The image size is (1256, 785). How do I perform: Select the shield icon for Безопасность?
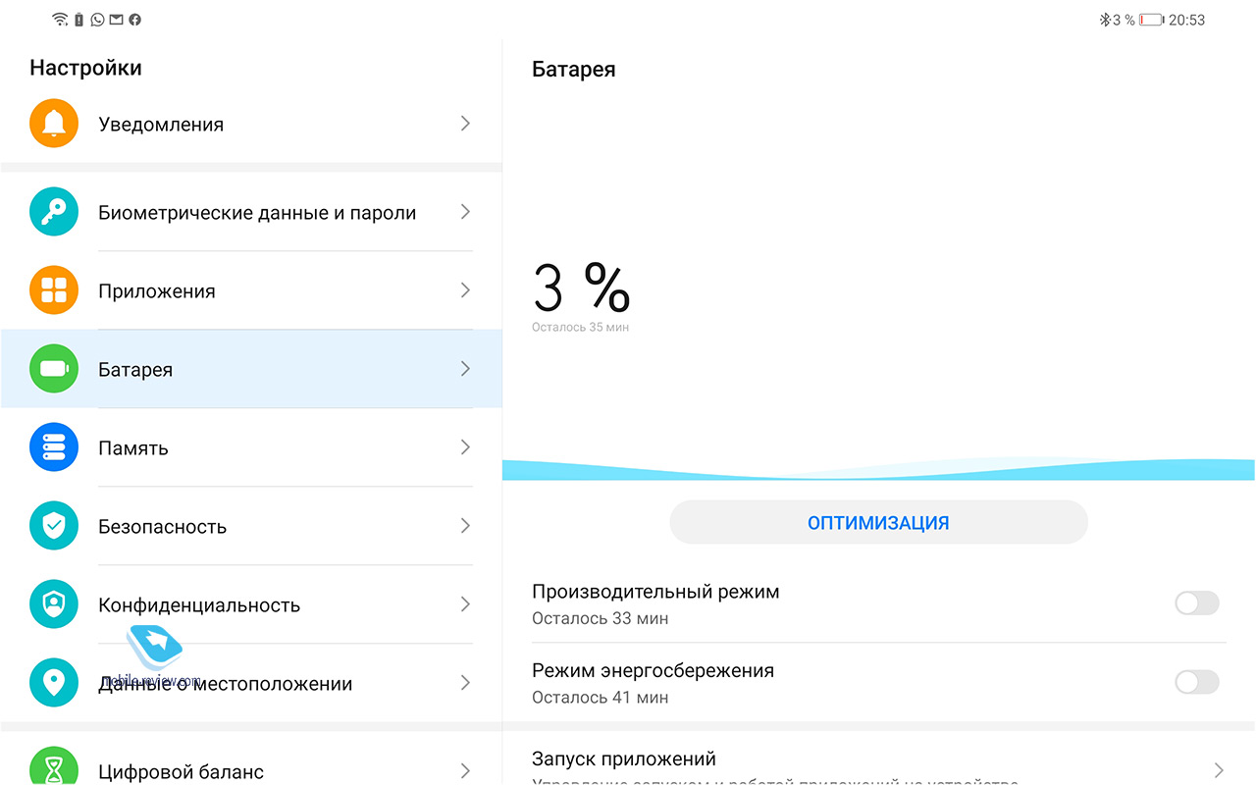54,526
